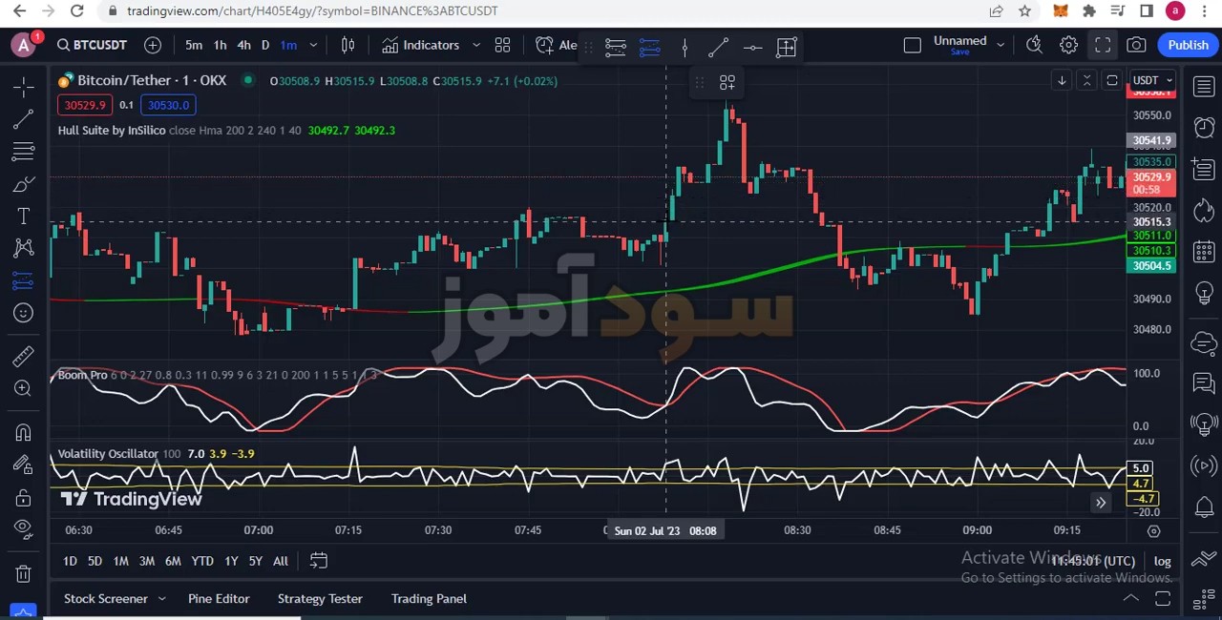Open the indicator templates menu

pyautogui.click(x=502, y=45)
